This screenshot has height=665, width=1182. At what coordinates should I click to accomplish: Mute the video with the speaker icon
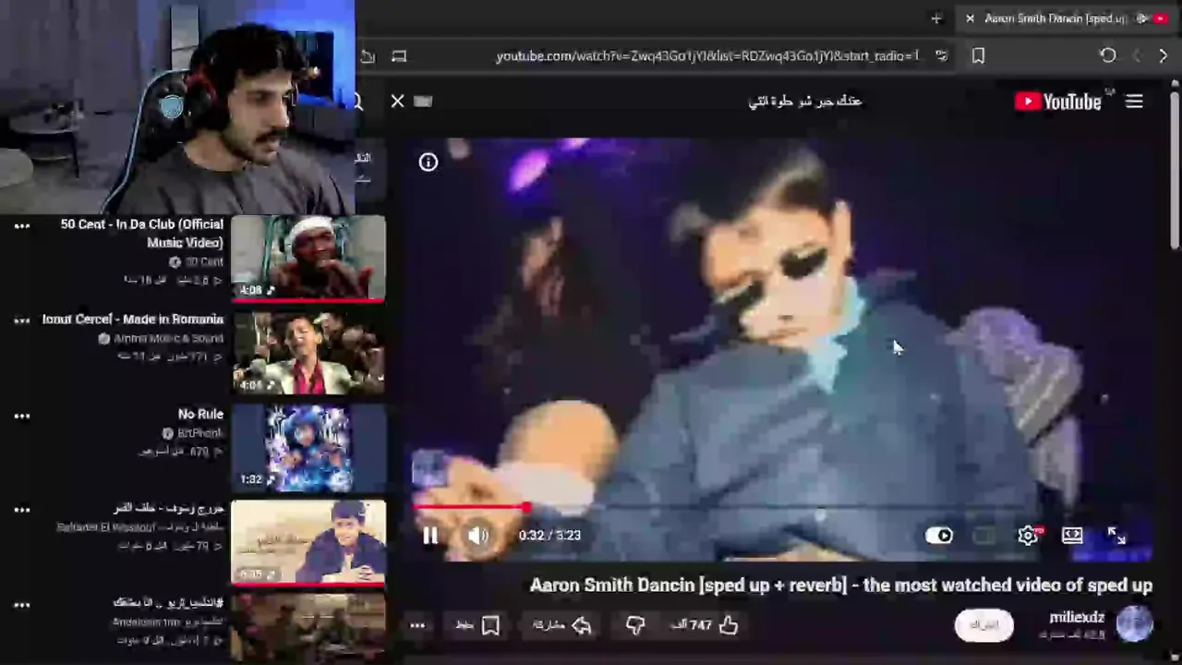tap(477, 536)
